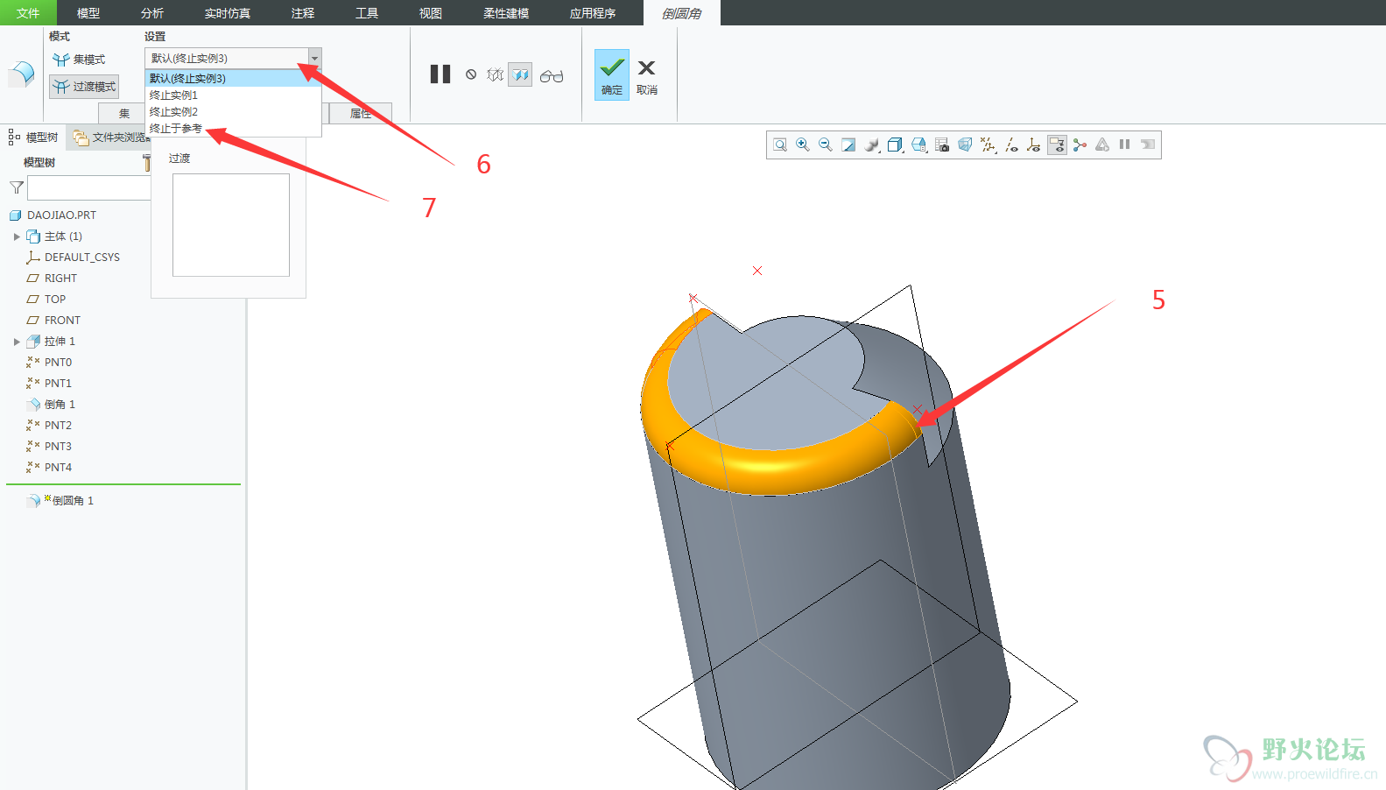Click the Zoom In magnifier icon
This screenshot has width=1386, height=790.
point(803,145)
